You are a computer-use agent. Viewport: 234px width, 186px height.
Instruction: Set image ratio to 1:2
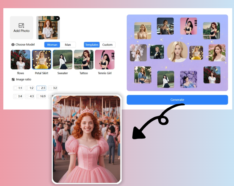pos(30,88)
